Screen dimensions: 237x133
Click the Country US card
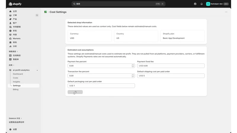click(x=136, y=36)
